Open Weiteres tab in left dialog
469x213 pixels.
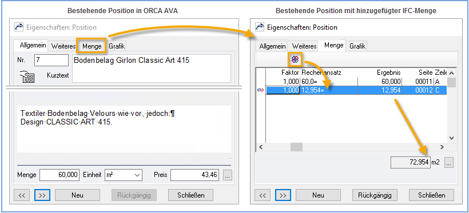(63, 46)
